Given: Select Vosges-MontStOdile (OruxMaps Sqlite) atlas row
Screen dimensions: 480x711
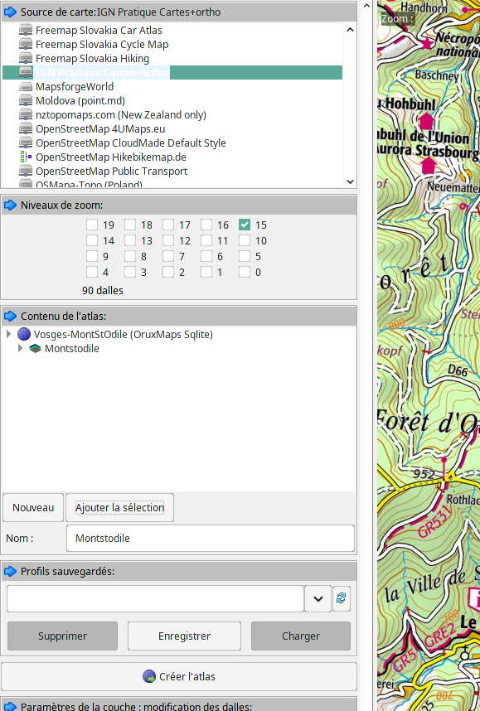Looking at the screenshot, I should [x=123, y=334].
